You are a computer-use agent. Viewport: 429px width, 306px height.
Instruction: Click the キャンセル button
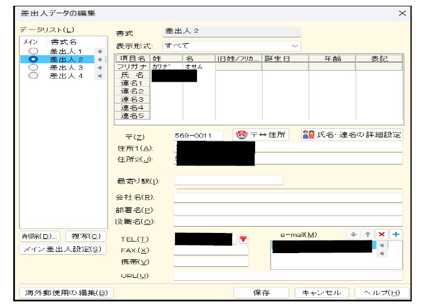(321, 292)
